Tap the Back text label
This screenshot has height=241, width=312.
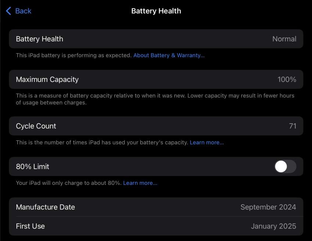pyautogui.click(x=23, y=11)
